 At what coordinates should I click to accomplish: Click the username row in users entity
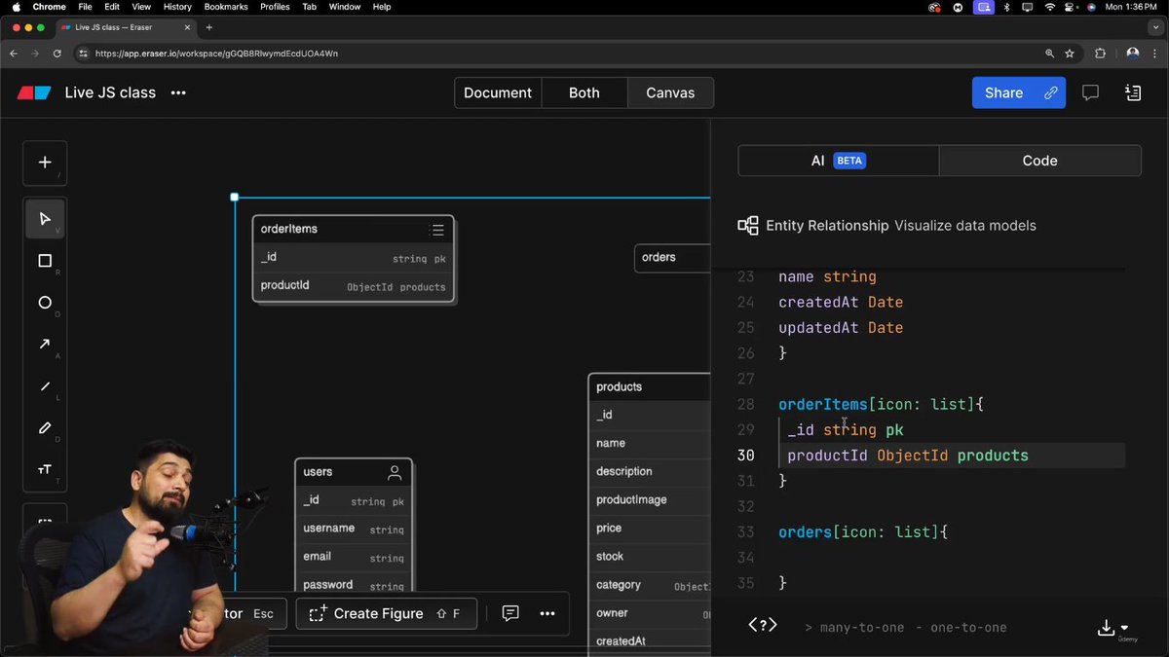point(354,529)
